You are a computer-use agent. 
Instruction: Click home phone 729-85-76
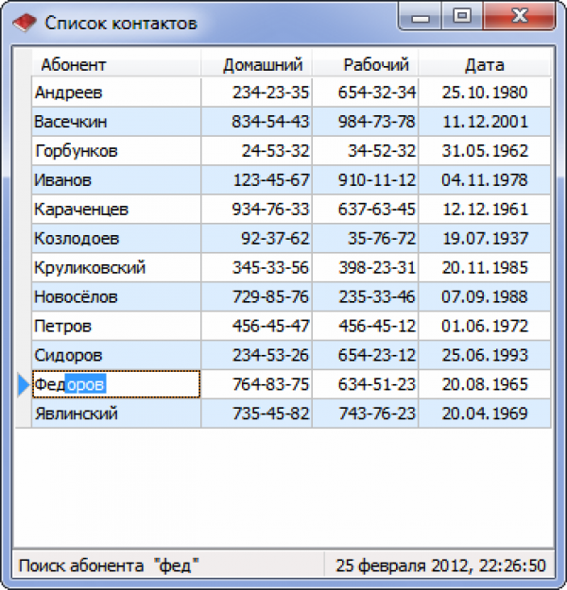(x=256, y=296)
